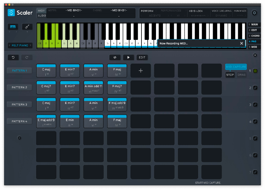Click the EDIT button
Viewport: 265px width, 190px height.
click(142, 57)
